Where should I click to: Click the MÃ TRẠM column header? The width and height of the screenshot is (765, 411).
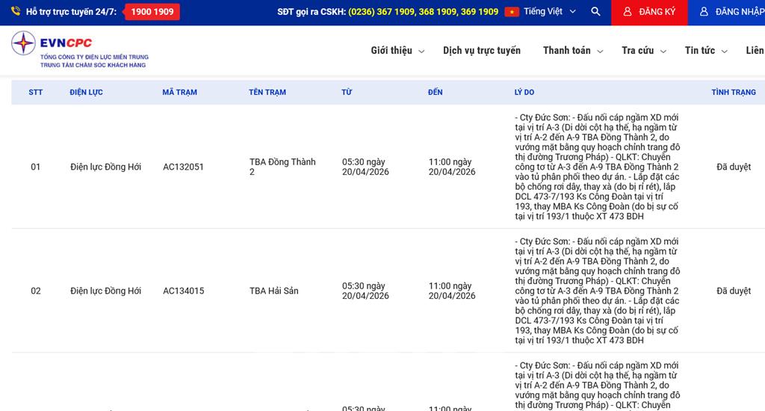pyautogui.click(x=179, y=93)
